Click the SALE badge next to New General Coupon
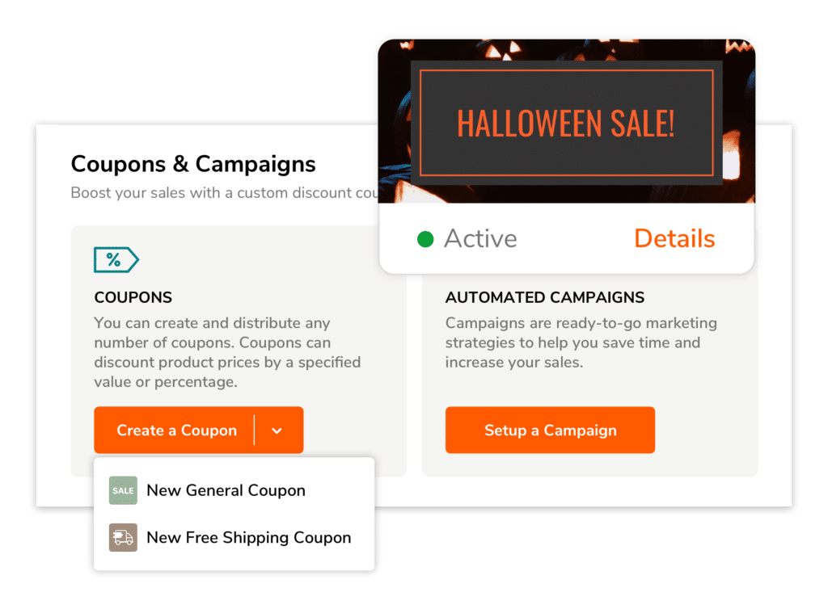The height and width of the screenshot is (609, 828). (123, 490)
